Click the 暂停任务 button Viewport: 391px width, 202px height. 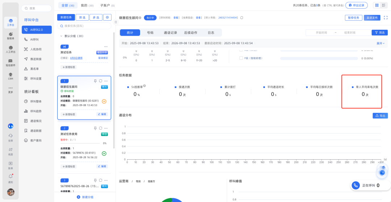coord(353,17)
